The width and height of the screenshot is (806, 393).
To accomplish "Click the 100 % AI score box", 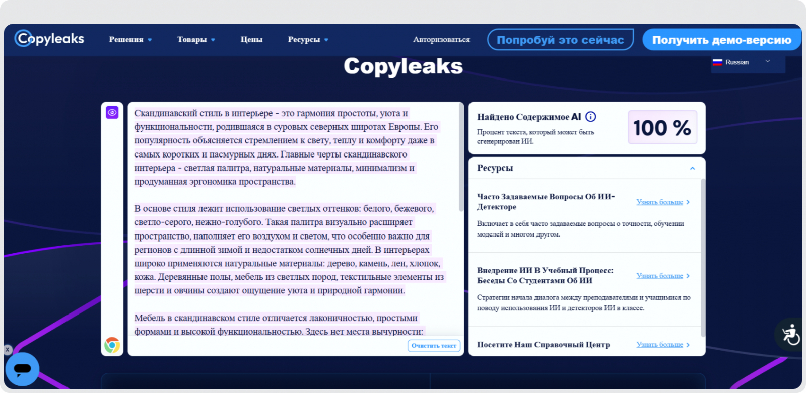I will (x=662, y=127).
